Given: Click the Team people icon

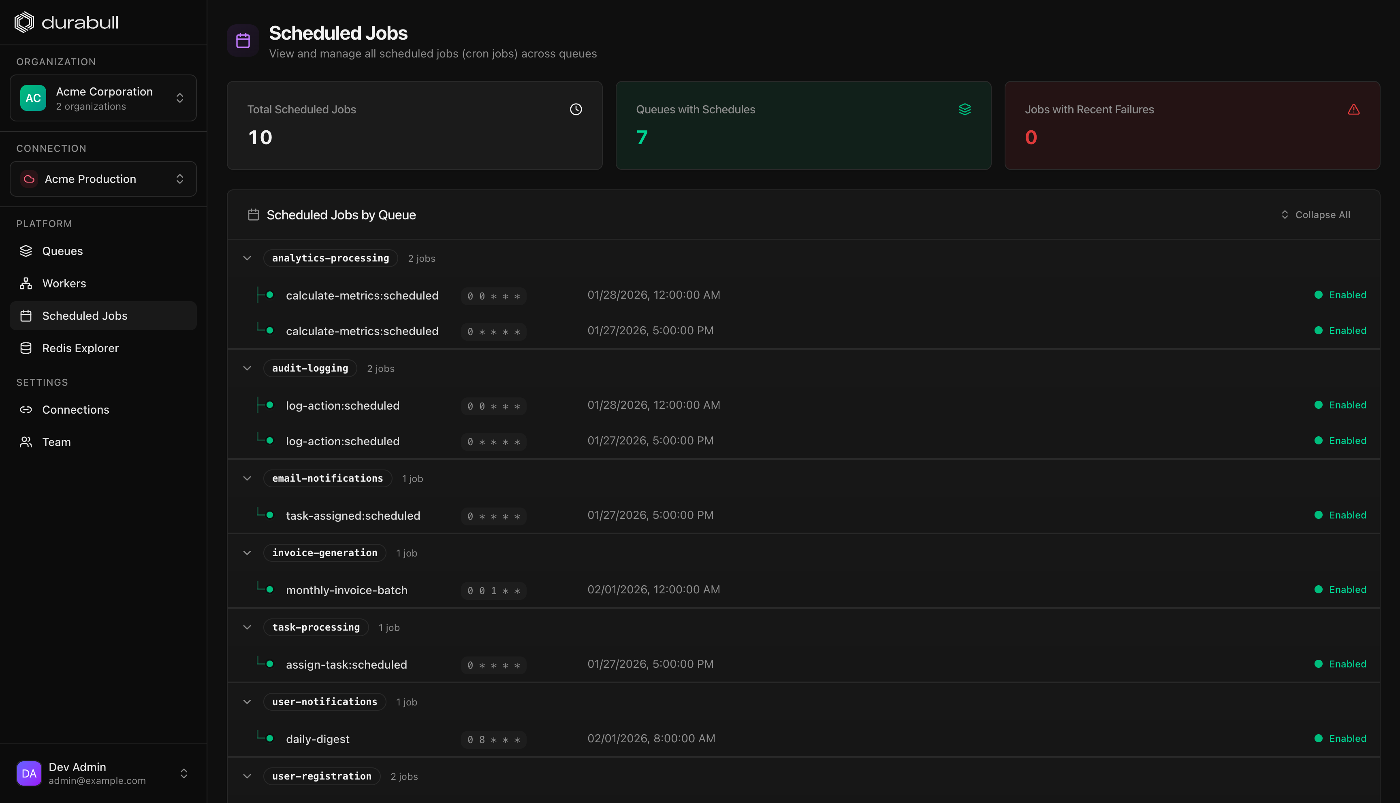Looking at the screenshot, I should [26, 442].
